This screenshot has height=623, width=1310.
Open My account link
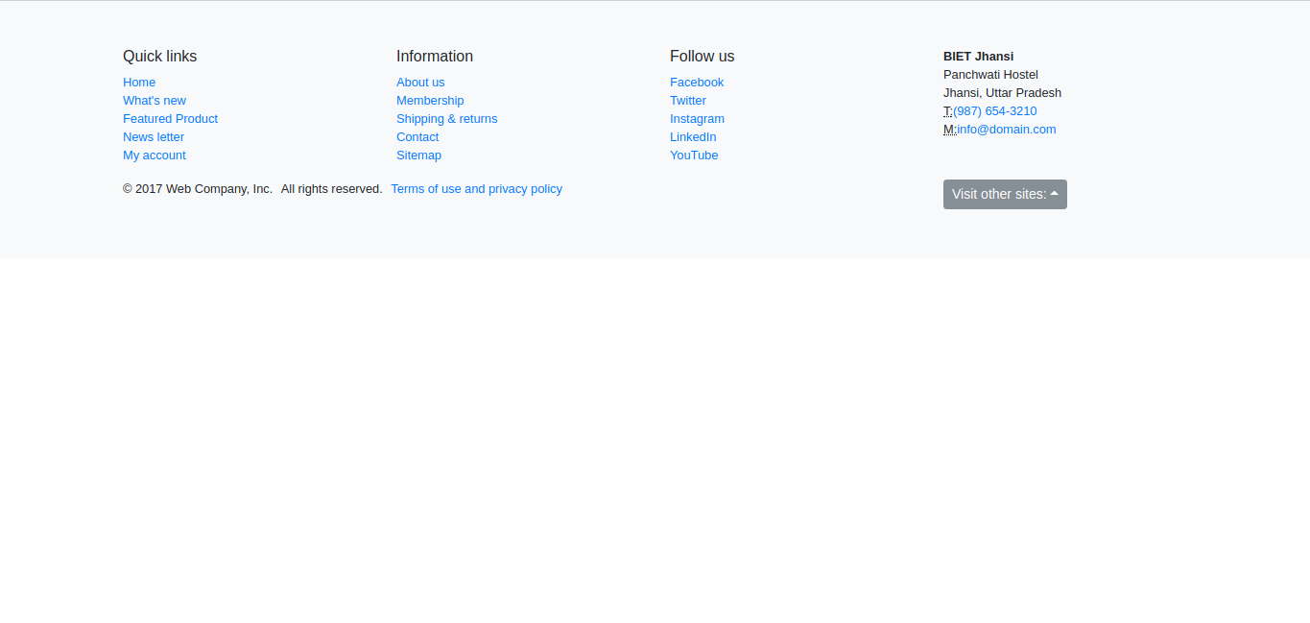[x=155, y=156]
